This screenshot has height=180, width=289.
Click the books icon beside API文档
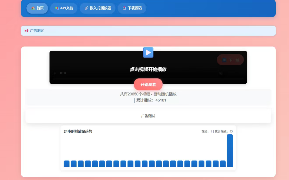57,8
